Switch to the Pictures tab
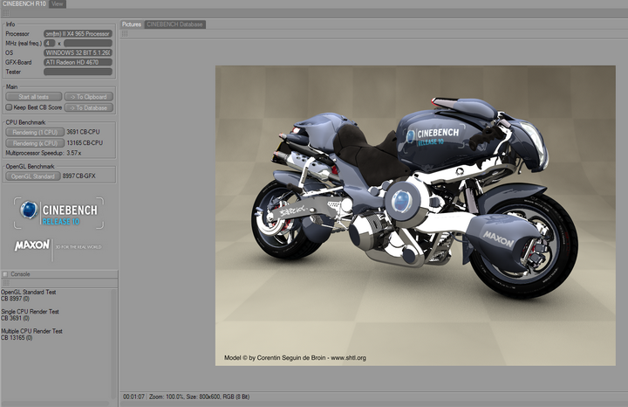The image size is (628, 407). coord(132,24)
